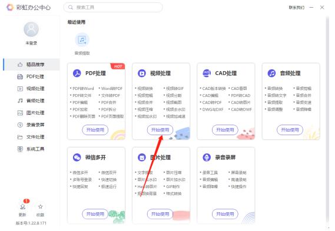Click 开始使用 on the 音频处理 card

click(290, 130)
